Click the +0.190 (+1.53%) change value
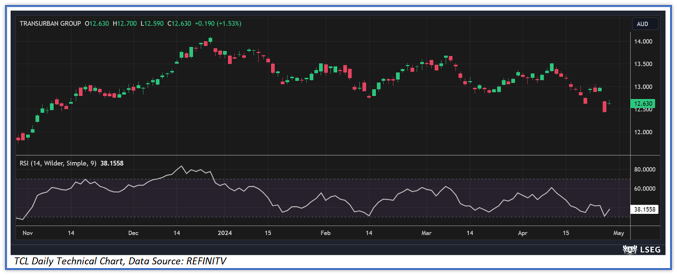Image resolution: width=677 pixels, height=275 pixels. click(218, 24)
